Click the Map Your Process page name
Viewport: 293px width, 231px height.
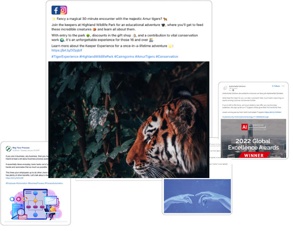click(22, 148)
